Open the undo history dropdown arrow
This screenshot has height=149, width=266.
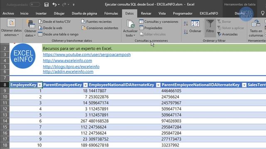coord(59,5)
